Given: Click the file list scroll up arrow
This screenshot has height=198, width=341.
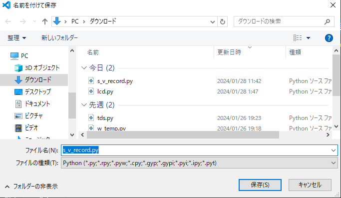Looking at the screenshot, I should 336,51.
